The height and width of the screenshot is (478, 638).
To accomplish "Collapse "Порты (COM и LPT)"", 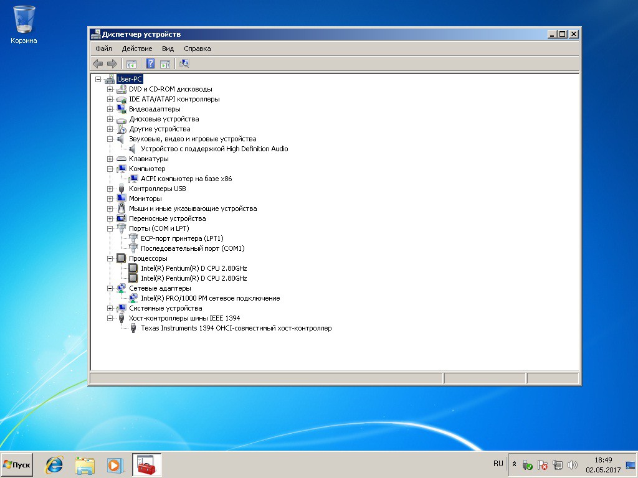I will (110, 228).
